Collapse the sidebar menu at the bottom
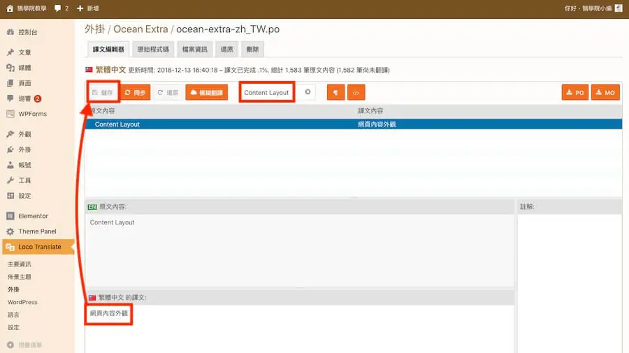 25,345
